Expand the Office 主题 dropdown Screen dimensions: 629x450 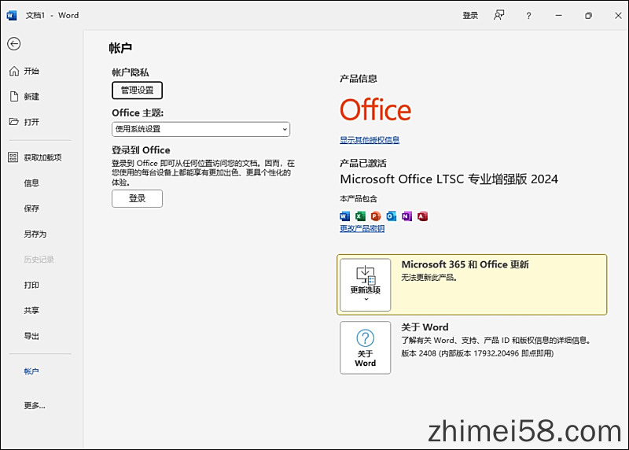[200, 129]
